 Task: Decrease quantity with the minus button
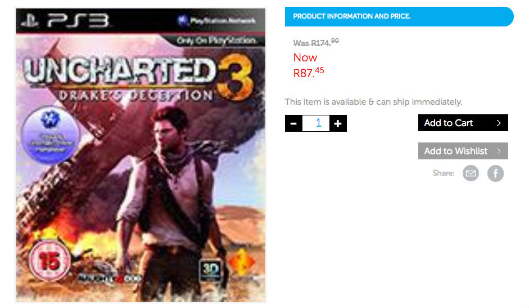coord(293,123)
